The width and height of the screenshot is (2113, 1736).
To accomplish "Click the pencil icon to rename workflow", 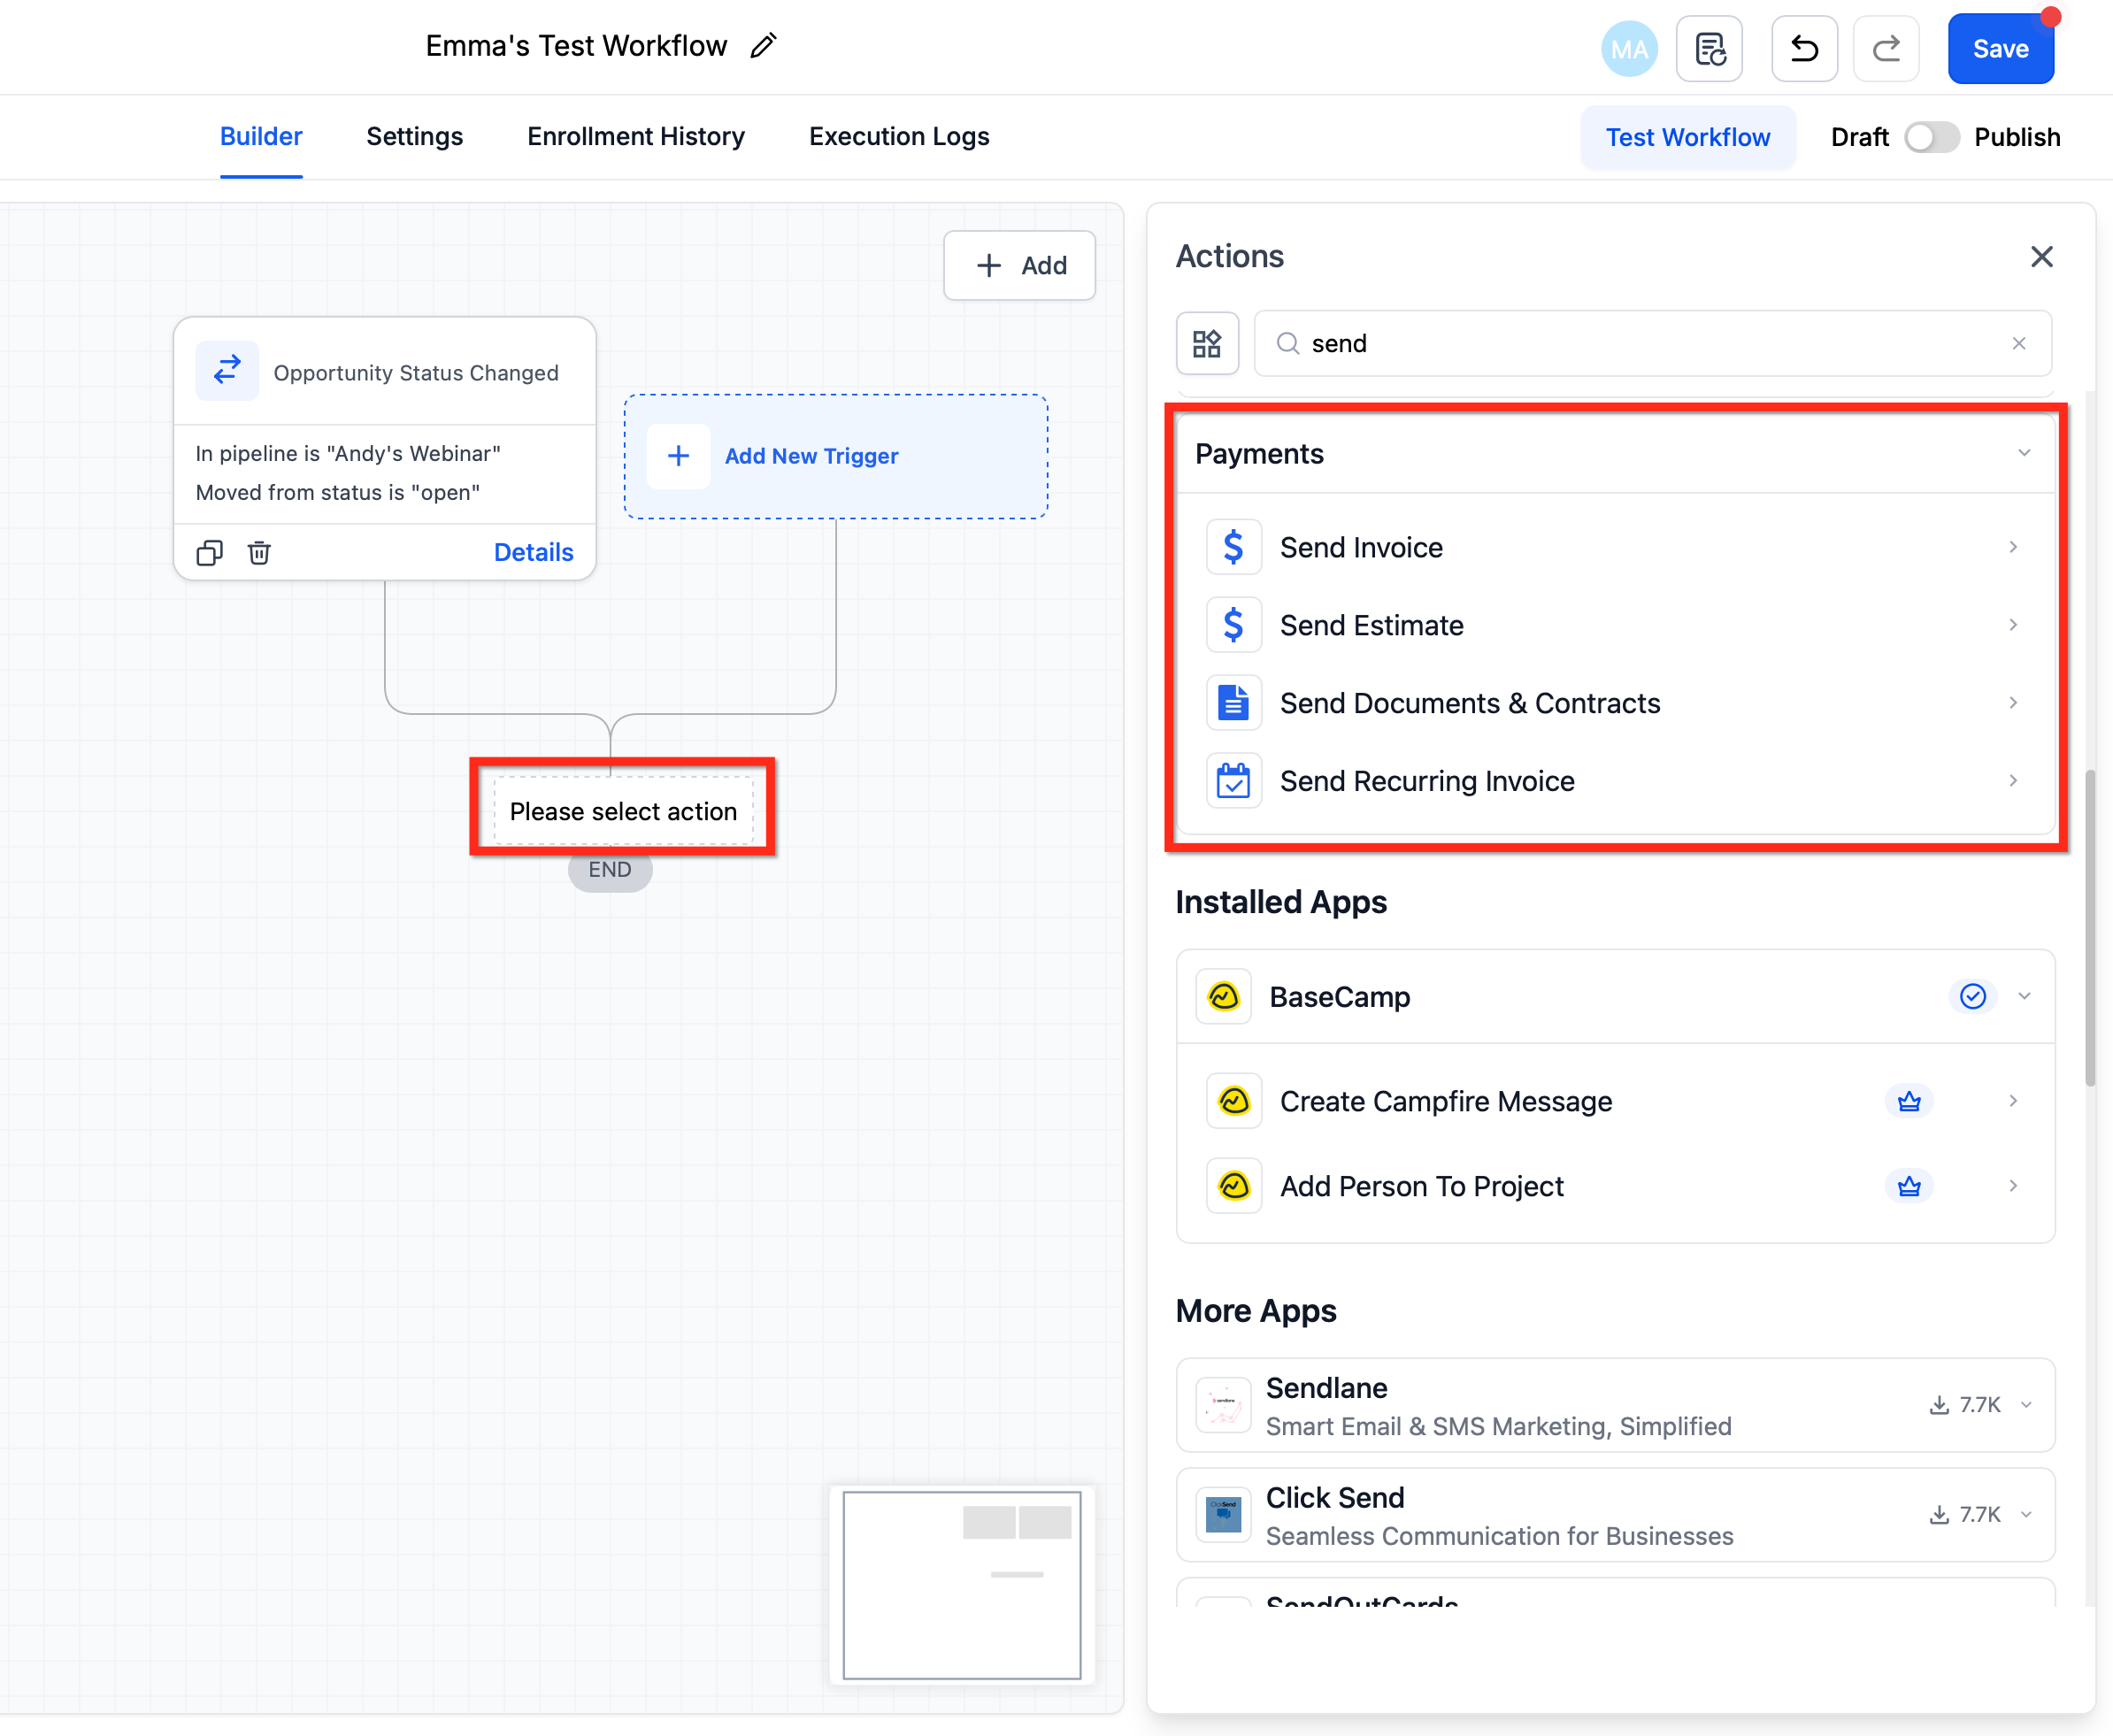I will click(x=764, y=46).
